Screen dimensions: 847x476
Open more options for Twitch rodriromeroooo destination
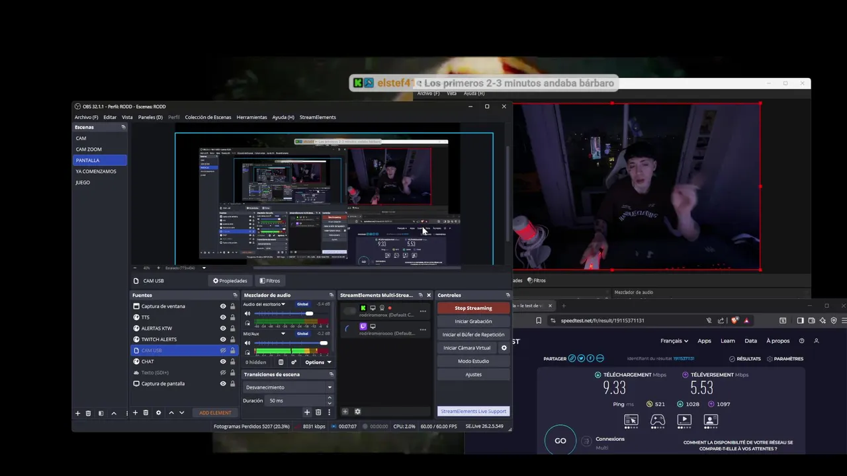(423, 329)
